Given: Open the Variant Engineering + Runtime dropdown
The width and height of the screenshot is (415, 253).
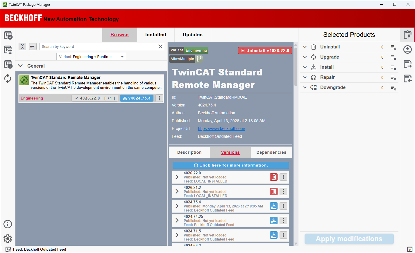Looking at the screenshot, I should tap(91, 57).
